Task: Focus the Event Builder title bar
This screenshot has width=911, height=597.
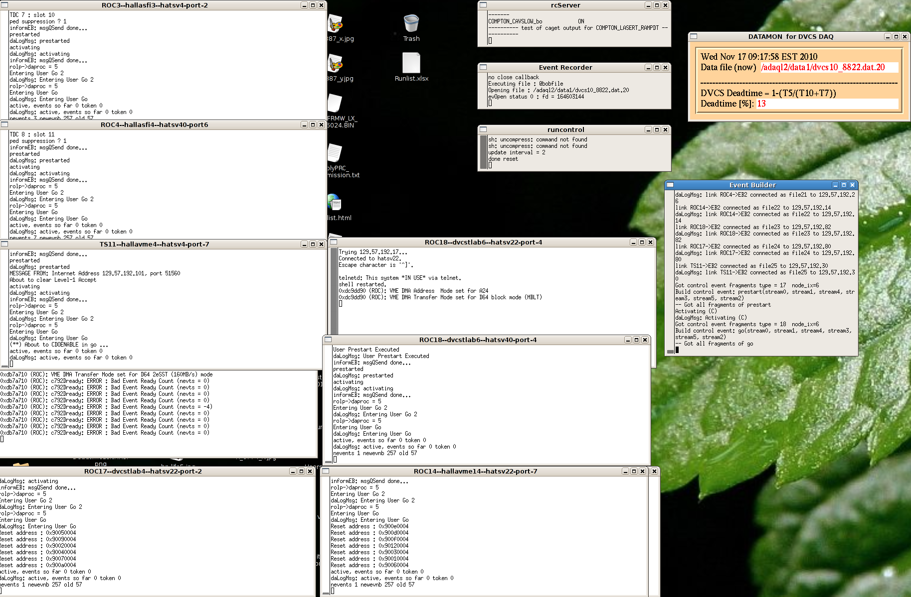Action: 752,185
